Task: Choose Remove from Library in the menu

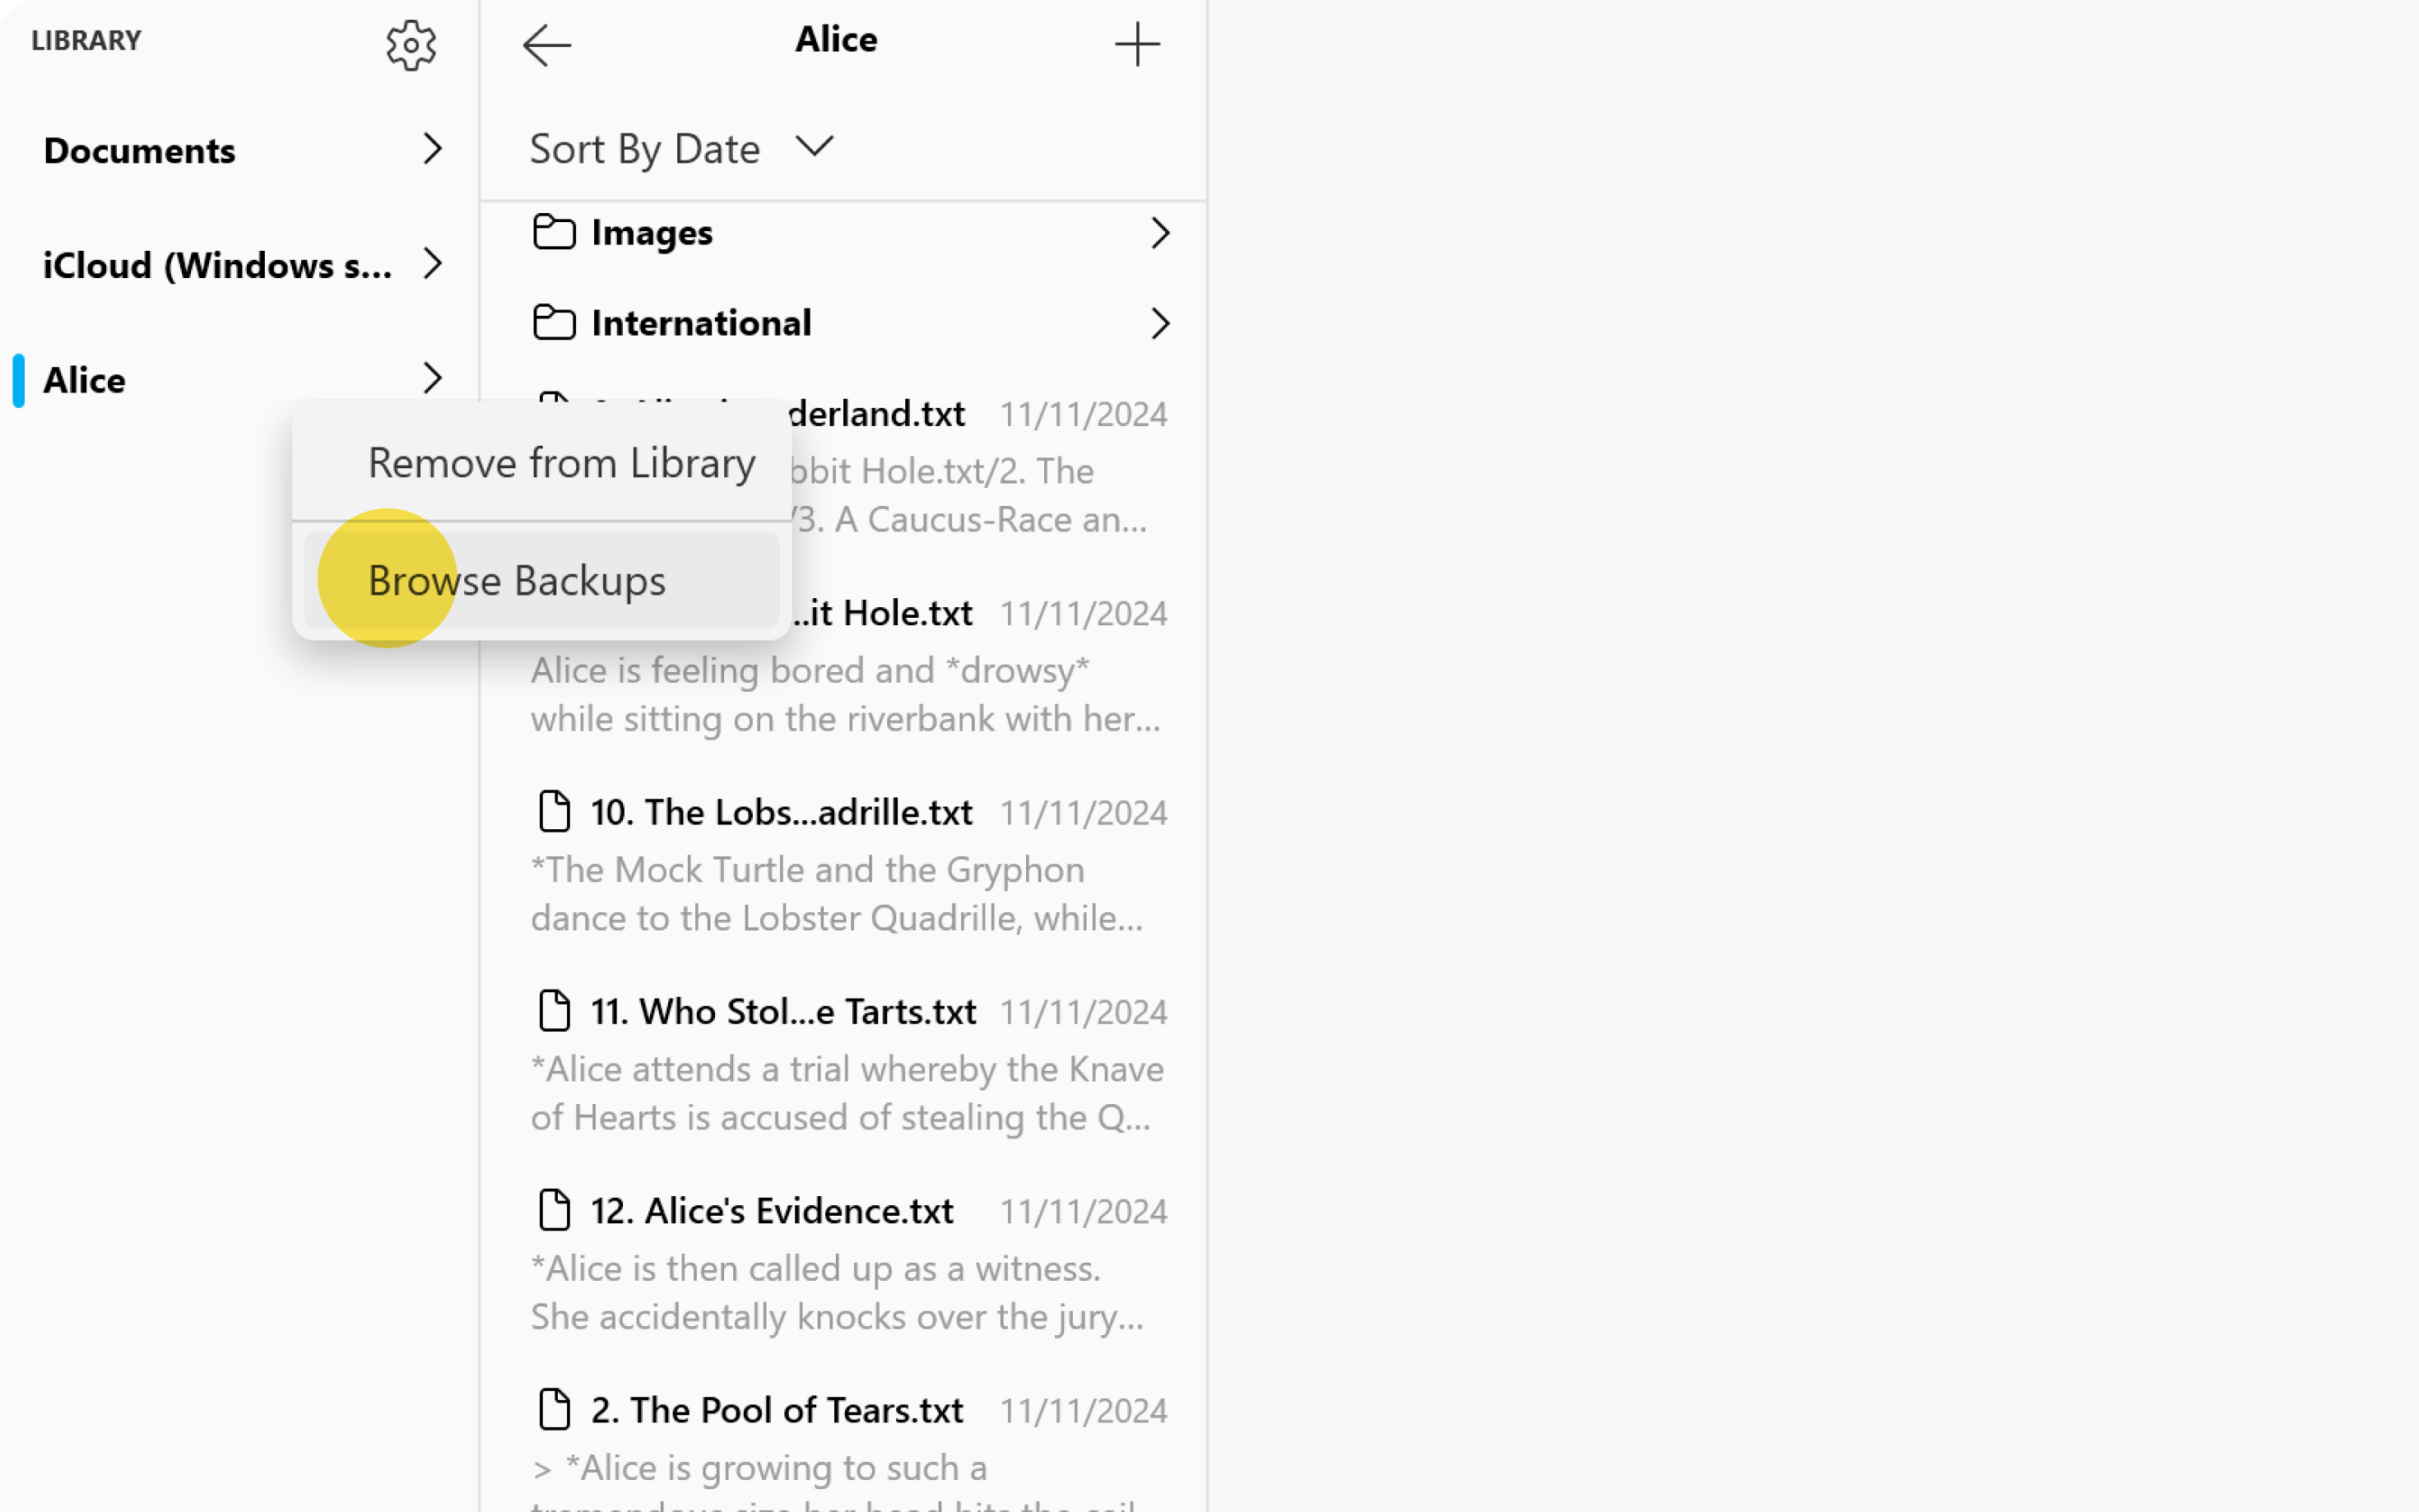Action: pyautogui.click(x=561, y=462)
